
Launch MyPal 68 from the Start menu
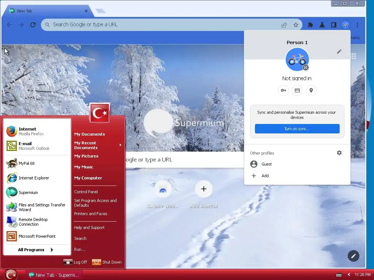(x=37, y=163)
